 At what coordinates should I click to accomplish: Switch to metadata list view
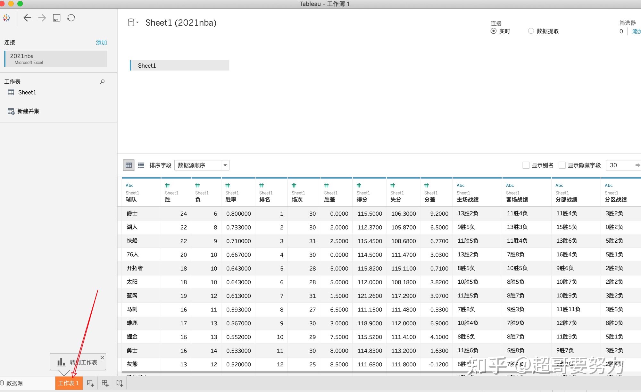(x=141, y=165)
